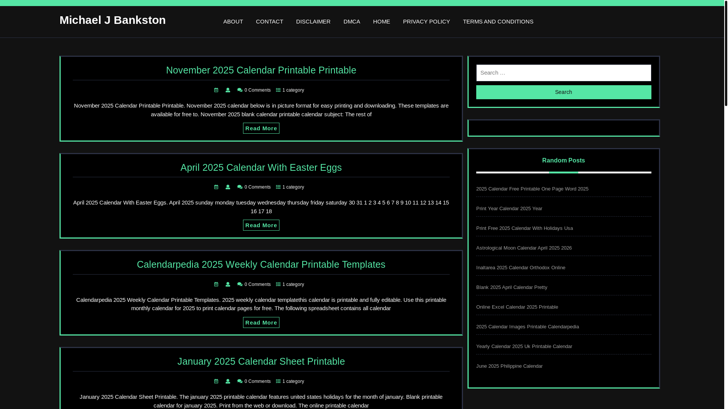Click 0 Comments on April 2025 post

click(257, 187)
